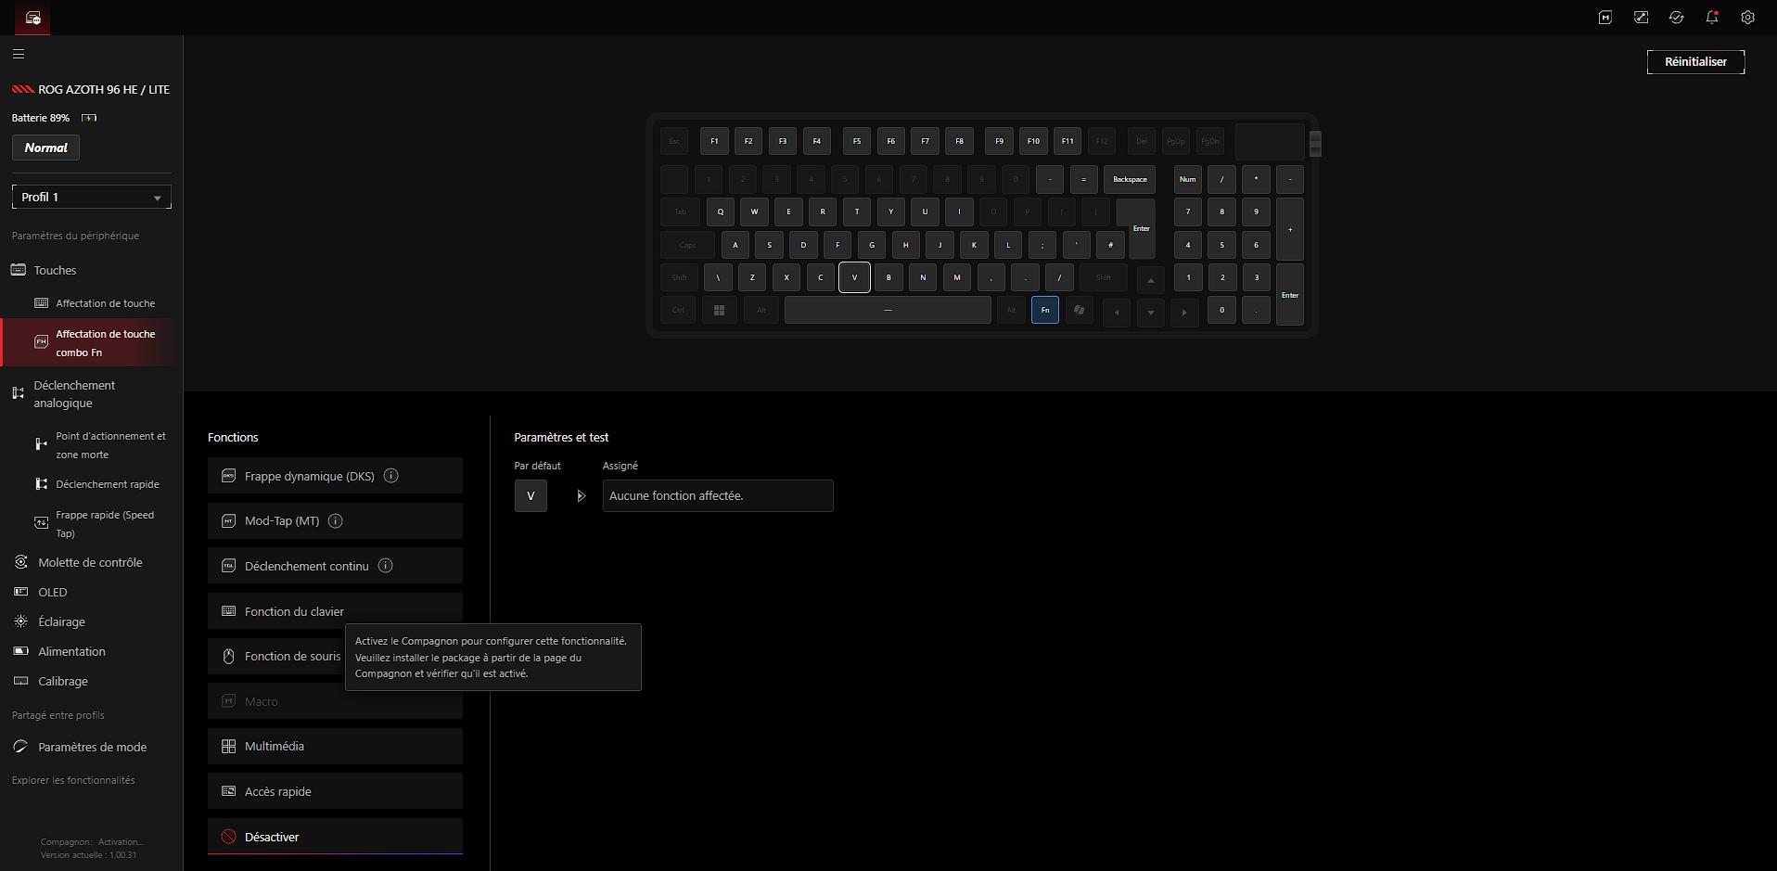Click the right arrow key on keyboard diagram
Screen dimensions: 1777x871
1184,313
